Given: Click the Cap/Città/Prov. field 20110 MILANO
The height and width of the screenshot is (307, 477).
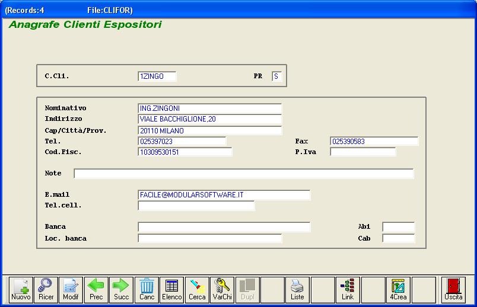Looking at the screenshot, I should coord(210,131).
